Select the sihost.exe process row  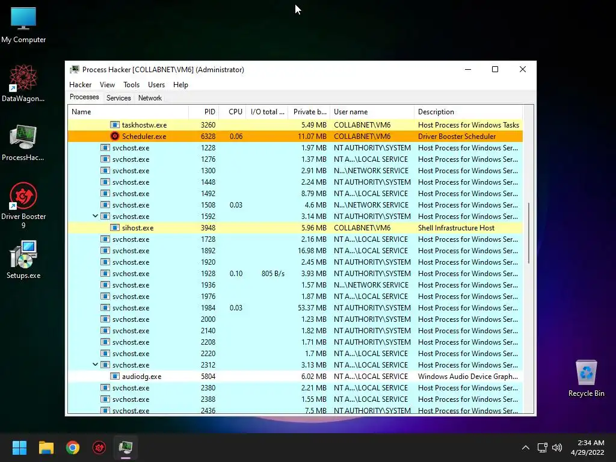[295, 228]
